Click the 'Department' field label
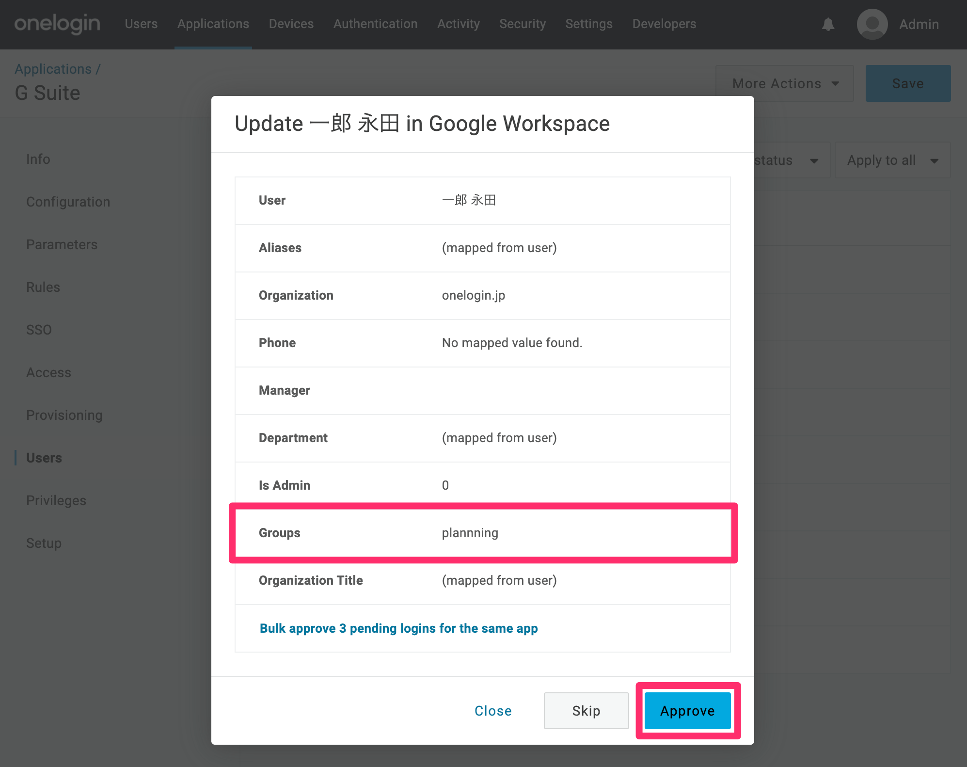This screenshot has width=967, height=767. pos(293,438)
